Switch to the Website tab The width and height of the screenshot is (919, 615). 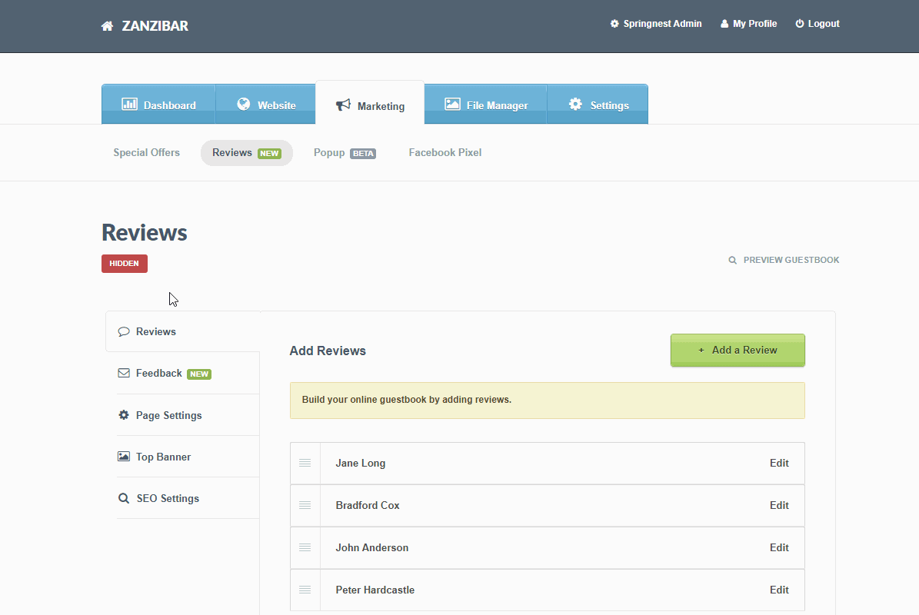[265, 105]
